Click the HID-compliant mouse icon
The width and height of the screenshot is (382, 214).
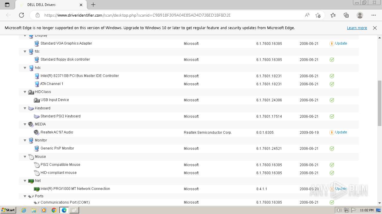click(37, 173)
